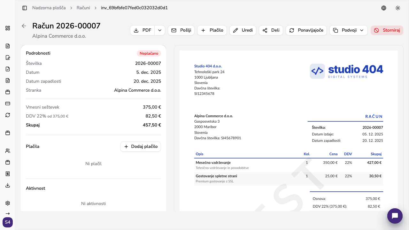This screenshot has height=230, width=409.
Task: Click the Studio 404 logo on invoice
Action: pos(346,71)
